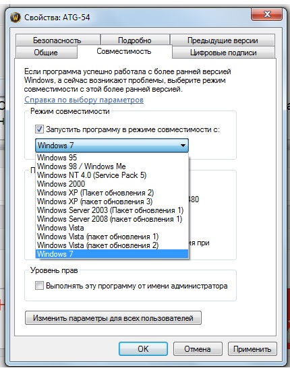The width and height of the screenshot is (290, 368).
Task: Pick Windows Vista (пакет обновления 1)
Action: click(112, 237)
